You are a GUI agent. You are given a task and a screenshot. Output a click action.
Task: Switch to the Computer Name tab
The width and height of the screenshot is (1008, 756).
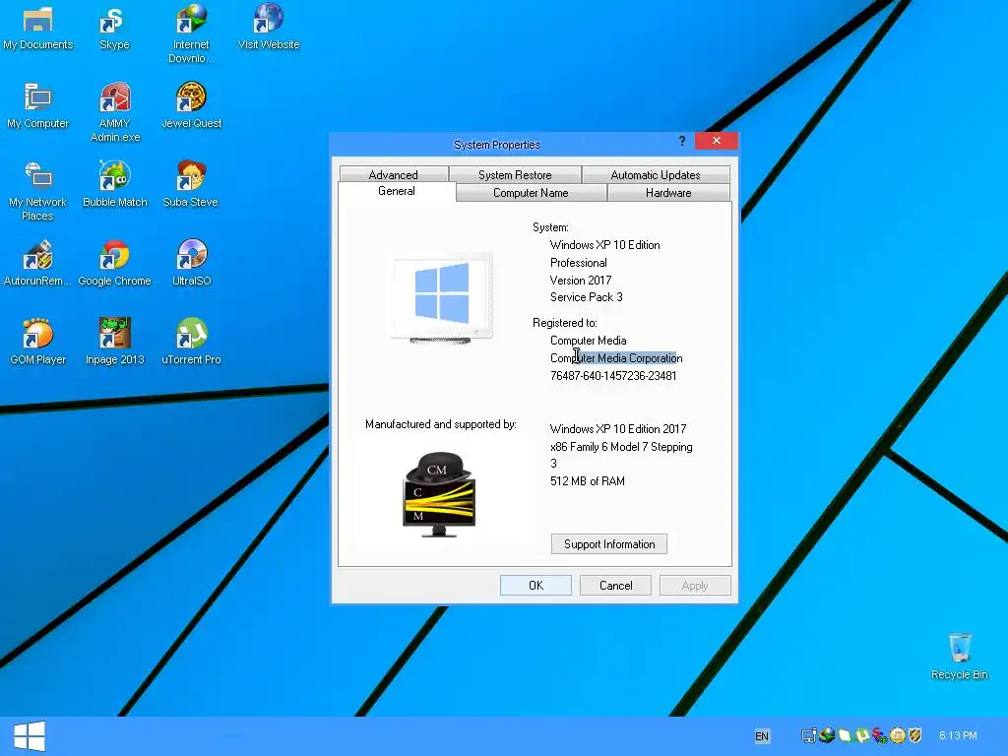click(531, 193)
